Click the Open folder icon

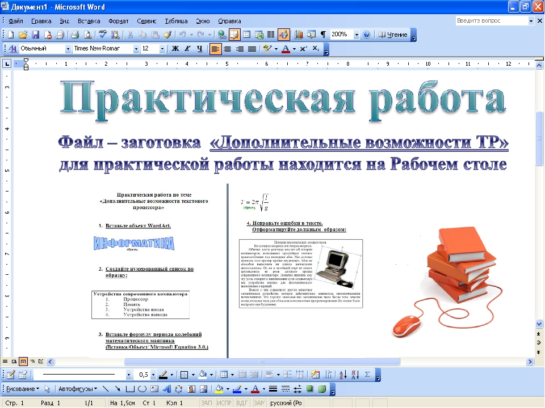(23, 35)
